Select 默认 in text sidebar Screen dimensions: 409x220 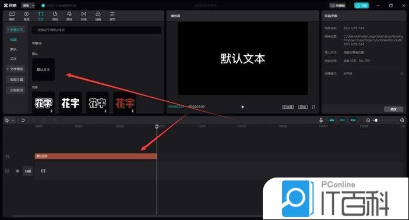(13, 49)
